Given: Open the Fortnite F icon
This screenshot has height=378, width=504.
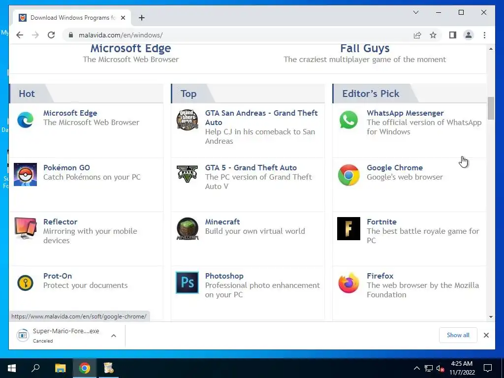Looking at the screenshot, I should pyautogui.click(x=349, y=228).
